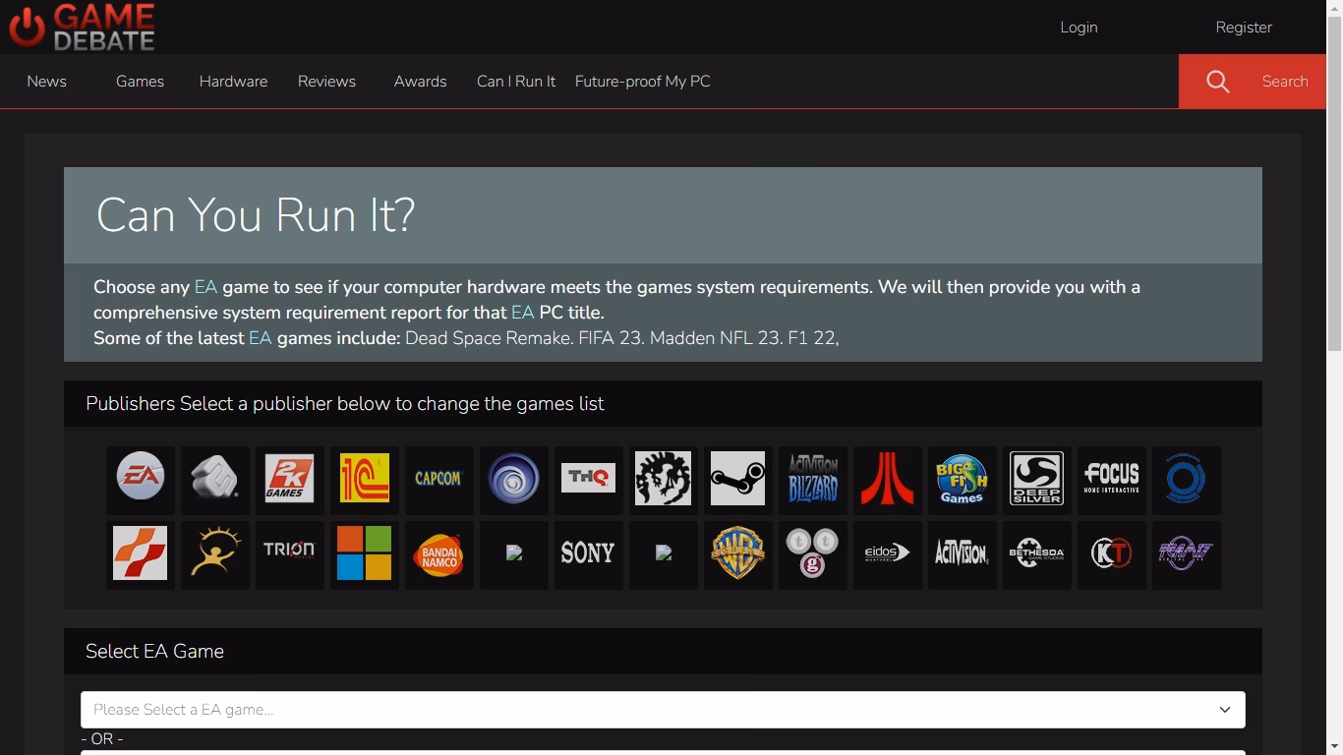Select the yellow 1C publisher logo
This screenshot has height=755, width=1343.
pos(365,479)
